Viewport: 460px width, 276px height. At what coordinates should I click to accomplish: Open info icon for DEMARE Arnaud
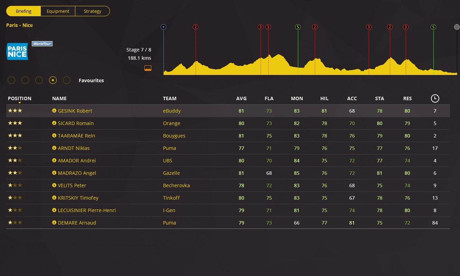54,223
